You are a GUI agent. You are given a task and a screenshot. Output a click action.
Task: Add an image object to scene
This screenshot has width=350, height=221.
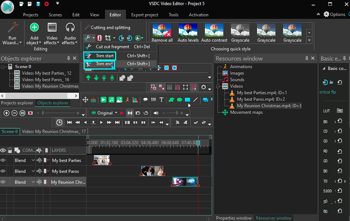click(119, 100)
